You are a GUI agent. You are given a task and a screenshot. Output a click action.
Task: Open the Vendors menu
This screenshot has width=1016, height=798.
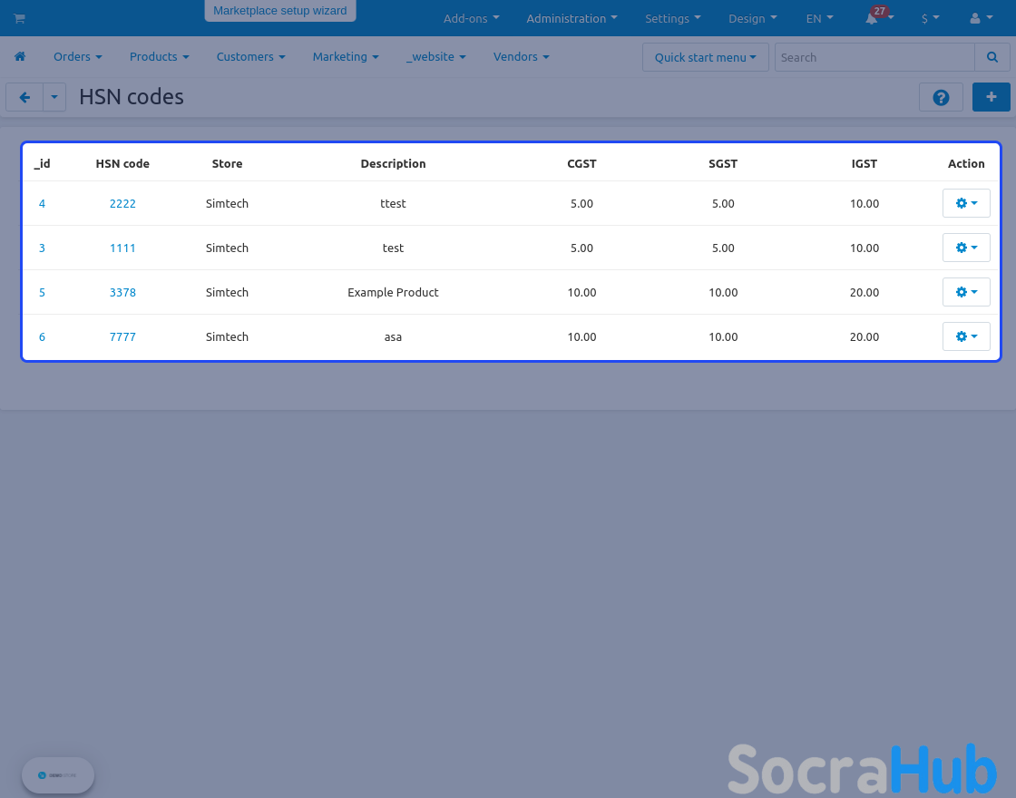[x=521, y=56]
